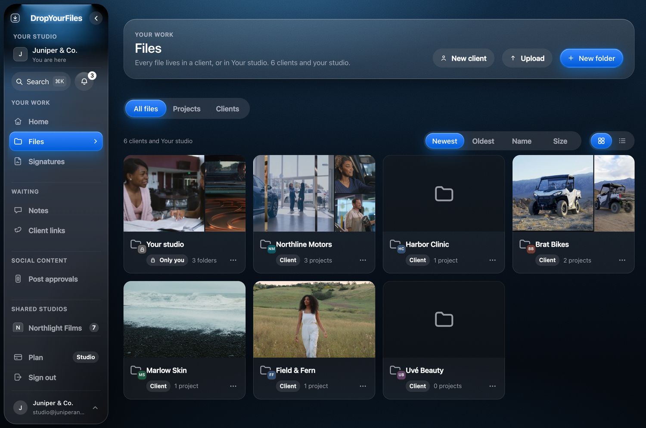646x428 pixels.
Task: Expand the Juniper & Co. account menu
Action: pos(56,407)
